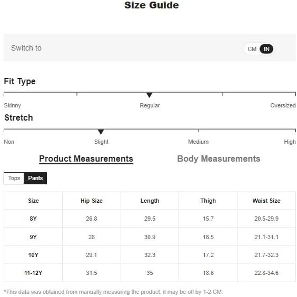This screenshot has width=297, height=297.
Task: Switch units to CM
Action: [252, 49]
